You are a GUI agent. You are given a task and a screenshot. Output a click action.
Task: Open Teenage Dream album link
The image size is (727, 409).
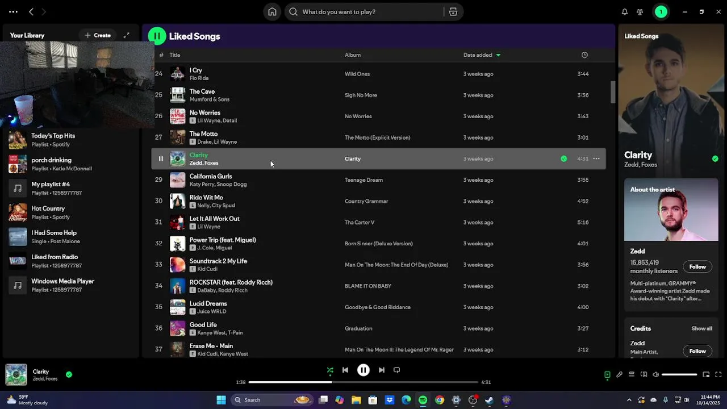(363, 180)
